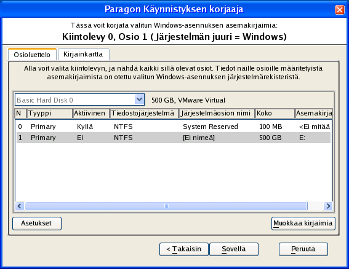Click the E: drive letter cell
The height and width of the screenshot is (269, 349).
click(x=302, y=138)
